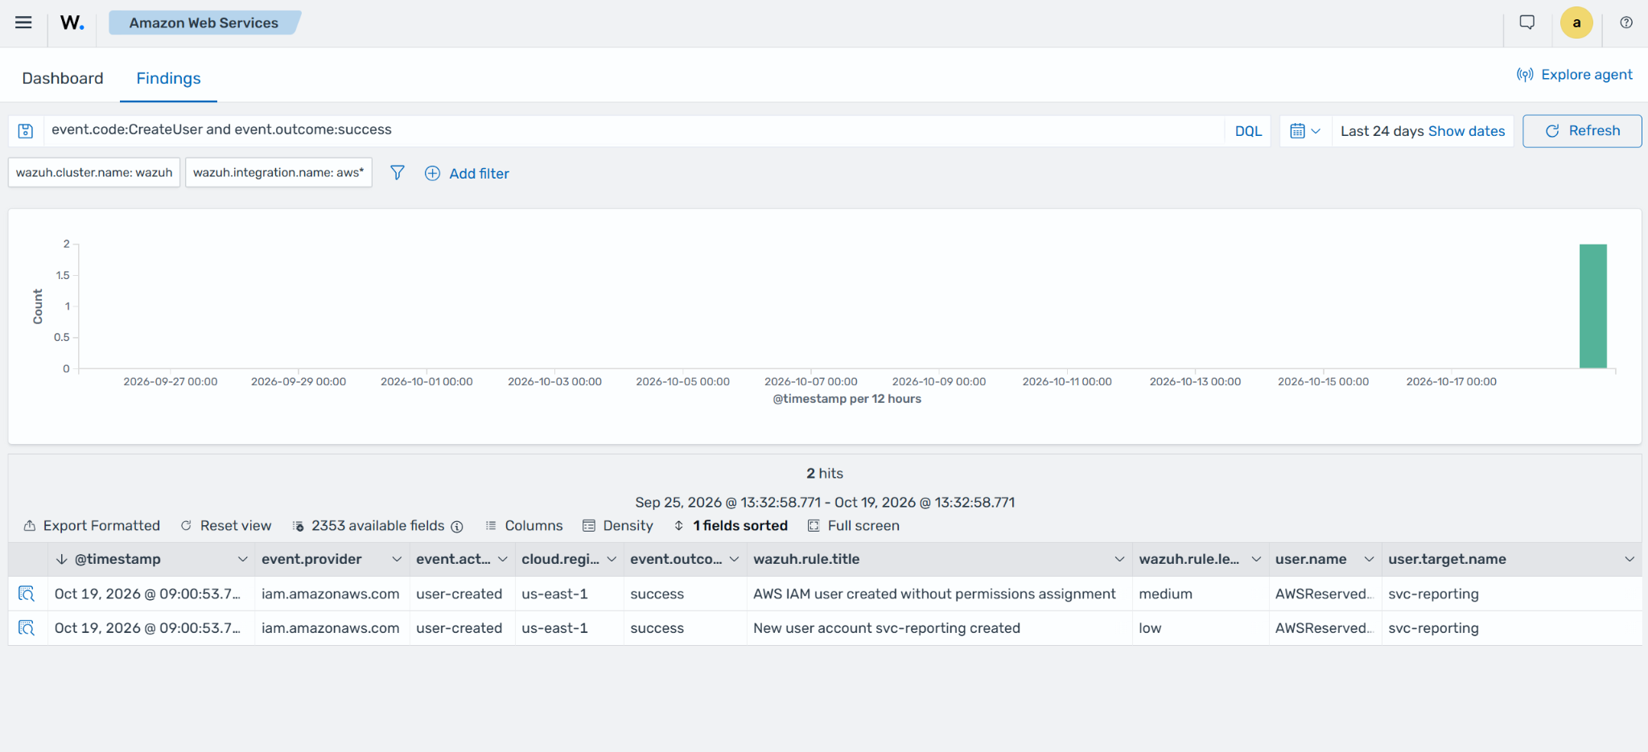Expand user.target.name column header menu
This screenshot has height=752, width=1648.
pos(1629,559)
